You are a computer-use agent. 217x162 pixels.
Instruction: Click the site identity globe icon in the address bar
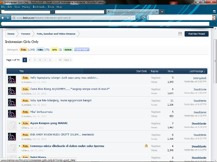14,18
